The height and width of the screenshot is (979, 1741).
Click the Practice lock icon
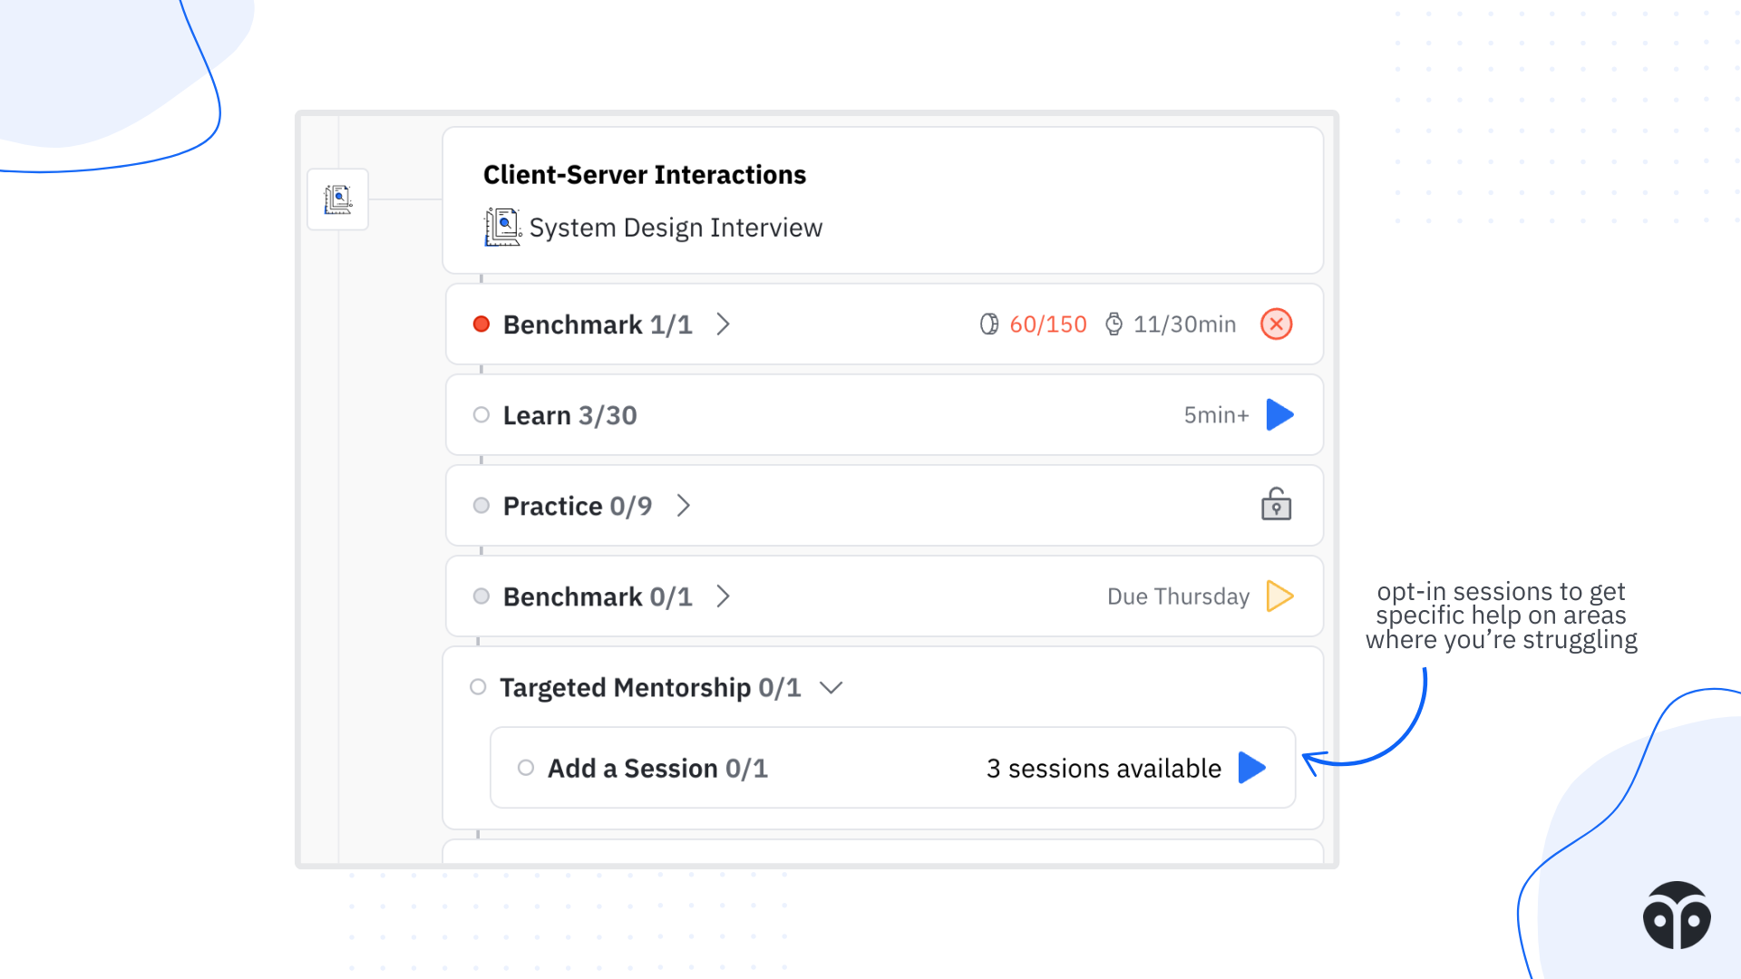click(x=1276, y=505)
